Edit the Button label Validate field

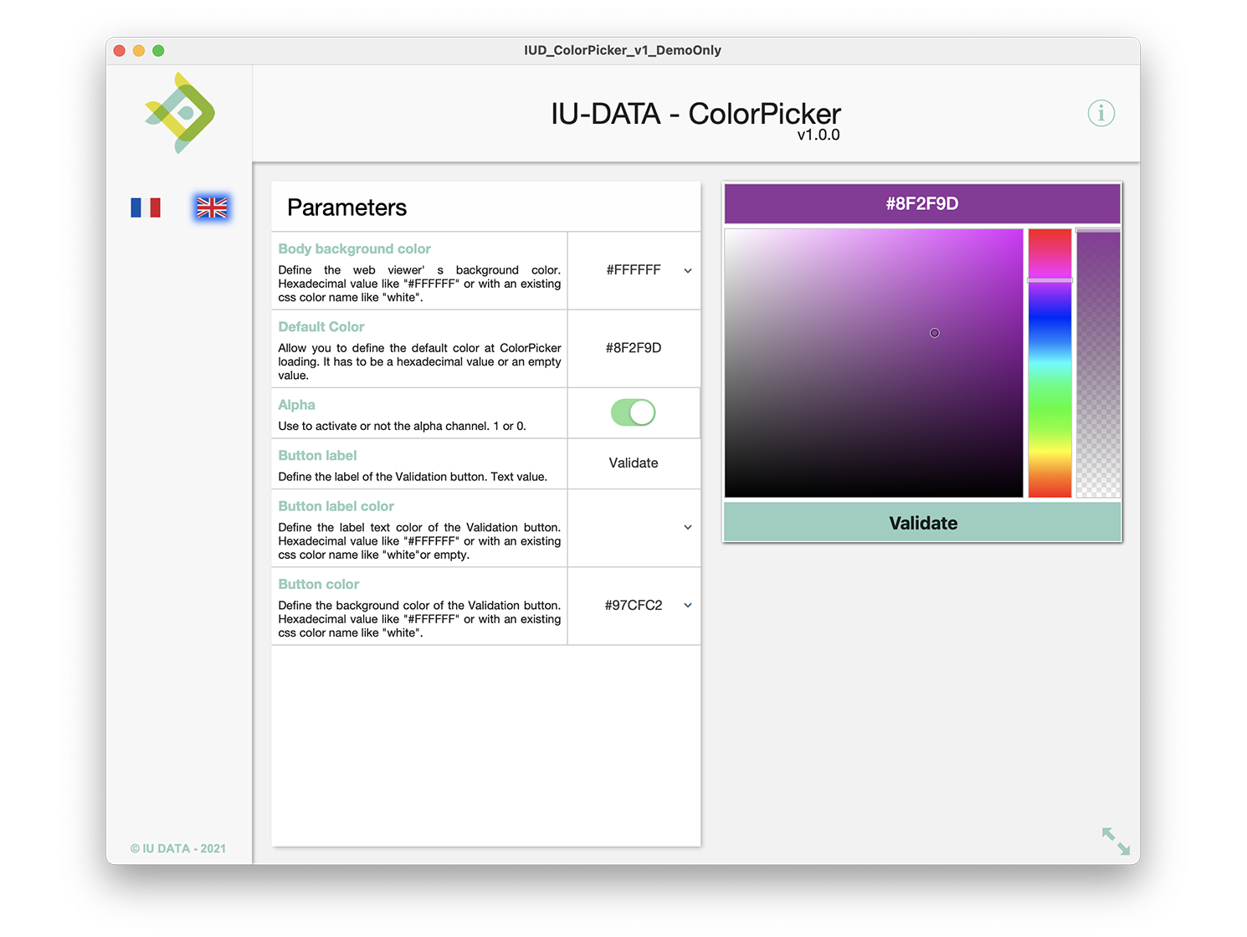click(x=634, y=463)
